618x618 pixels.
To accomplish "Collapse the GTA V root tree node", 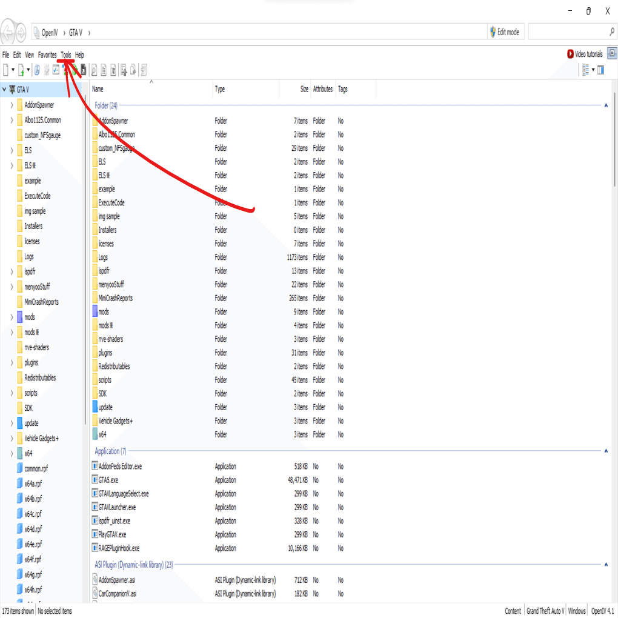I will pos(4,90).
